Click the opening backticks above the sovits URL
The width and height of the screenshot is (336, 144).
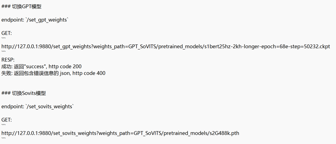click(4, 125)
